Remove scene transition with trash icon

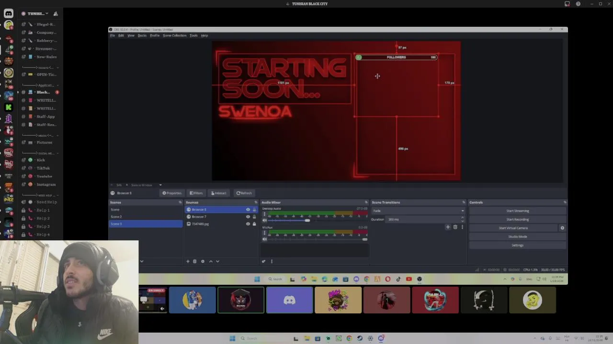pos(455,227)
